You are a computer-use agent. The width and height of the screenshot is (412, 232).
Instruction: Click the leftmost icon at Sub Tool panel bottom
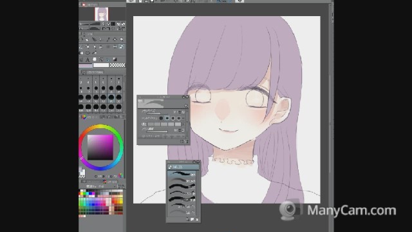[187, 219]
